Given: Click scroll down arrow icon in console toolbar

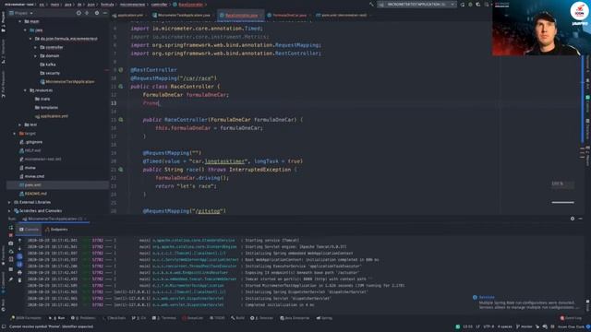Looking at the screenshot, I should click(x=19, y=248).
